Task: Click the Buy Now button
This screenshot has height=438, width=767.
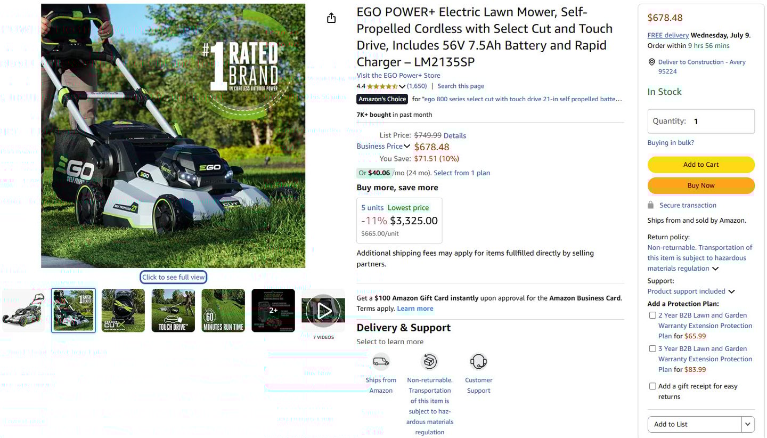Action: tap(701, 185)
